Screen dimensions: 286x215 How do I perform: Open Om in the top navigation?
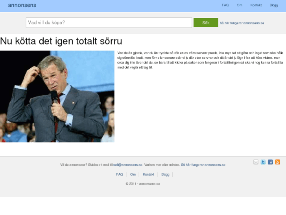239,5
